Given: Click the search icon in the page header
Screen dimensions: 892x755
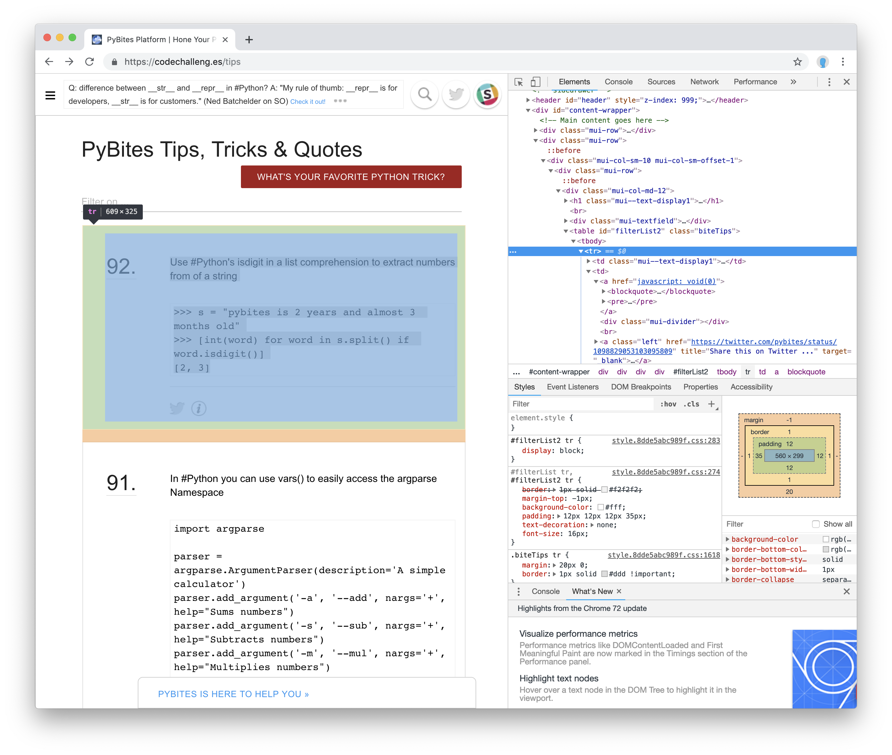Looking at the screenshot, I should click(x=424, y=95).
